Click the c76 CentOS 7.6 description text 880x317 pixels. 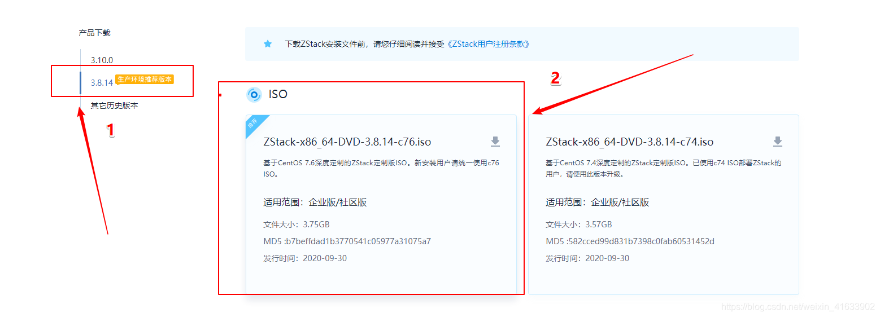[x=381, y=169]
